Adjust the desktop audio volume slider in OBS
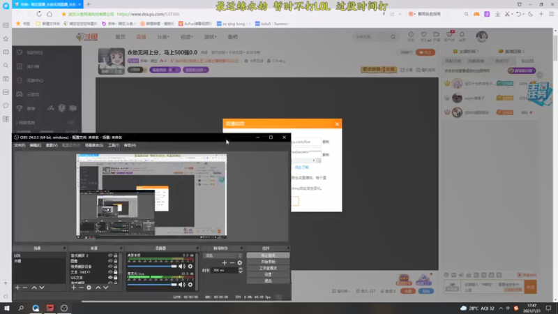 pyautogui.click(x=152, y=267)
